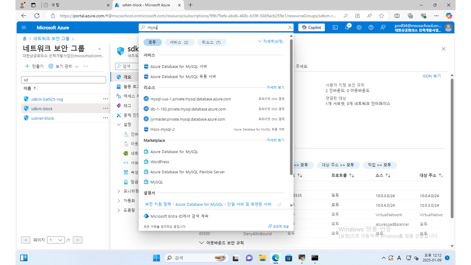Image resolution: width=471 pixels, height=265 pixels.
Task: Expand 자세히(4개) filter options
Action: click(270, 42)
